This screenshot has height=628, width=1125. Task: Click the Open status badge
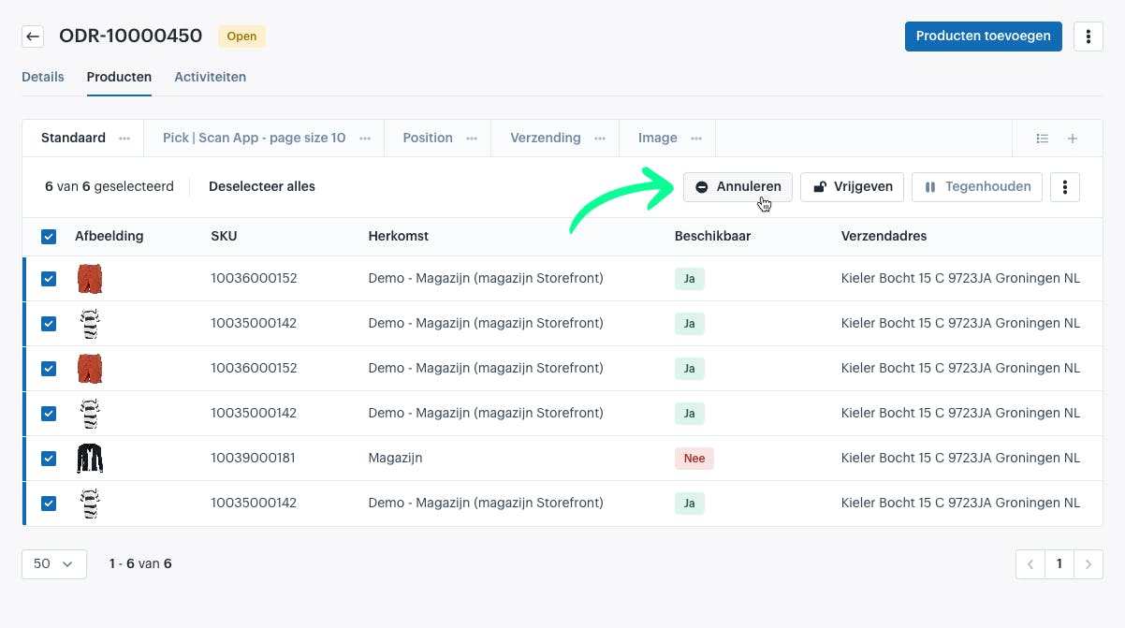pos(241,37)
